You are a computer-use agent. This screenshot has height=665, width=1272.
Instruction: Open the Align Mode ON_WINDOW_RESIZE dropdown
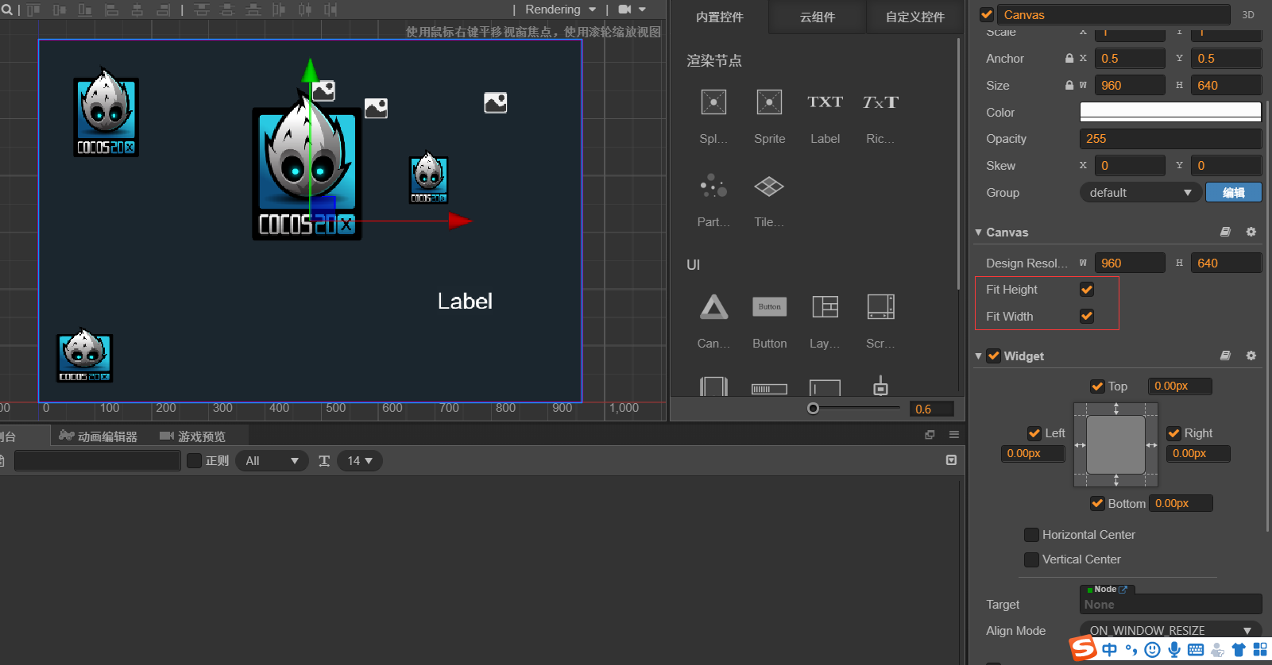(x=1170, y=631)
